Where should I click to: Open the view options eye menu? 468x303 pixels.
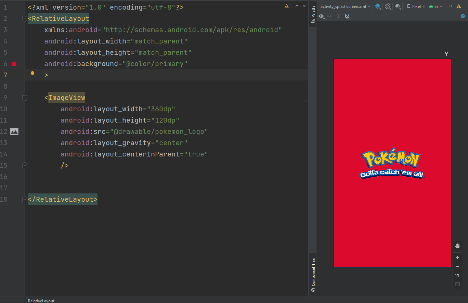[x=322, y=16]
